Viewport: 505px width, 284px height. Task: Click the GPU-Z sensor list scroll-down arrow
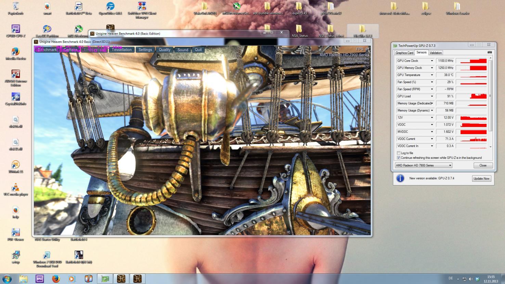pyautogui.click(x=490, y=147)
